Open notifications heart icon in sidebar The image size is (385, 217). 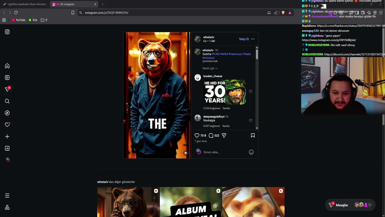[x=7, y=125]
